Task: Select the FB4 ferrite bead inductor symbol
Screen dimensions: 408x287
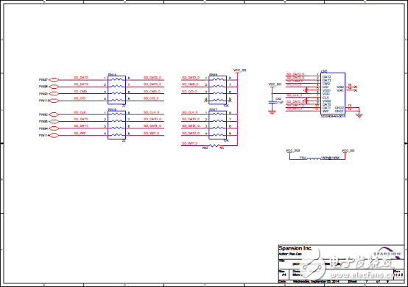Action: 314,159
